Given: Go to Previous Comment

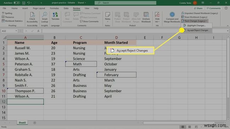Looking at the screenshot, I should [90, 13].
